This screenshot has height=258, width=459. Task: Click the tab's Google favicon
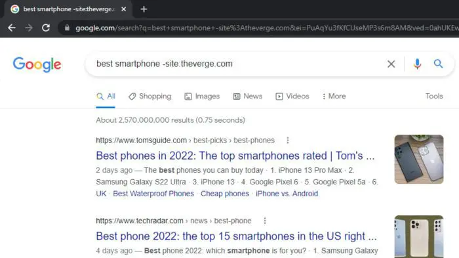[14, 9]
